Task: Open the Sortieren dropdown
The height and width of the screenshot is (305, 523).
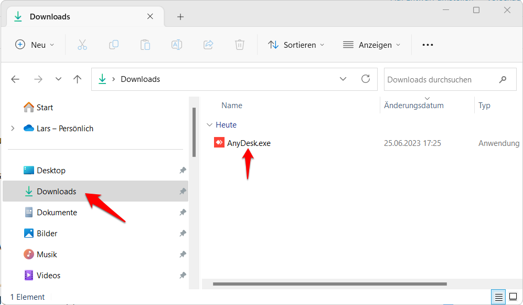Action: tap(296, 45)
